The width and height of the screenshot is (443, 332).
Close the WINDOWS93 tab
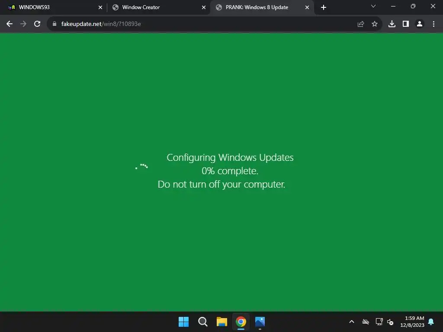click(x=100, y=7)
